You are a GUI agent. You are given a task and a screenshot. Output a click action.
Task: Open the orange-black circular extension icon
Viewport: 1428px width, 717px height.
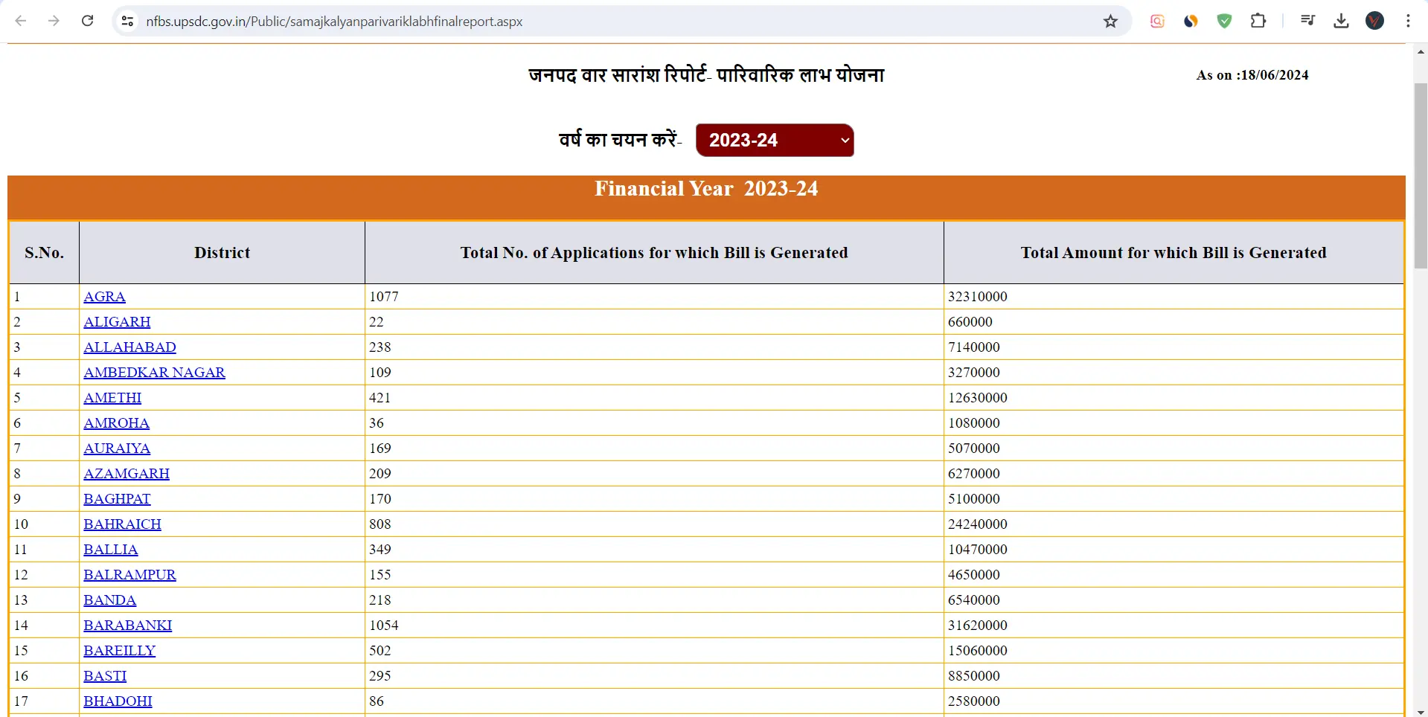click(x=1191, y=21)
